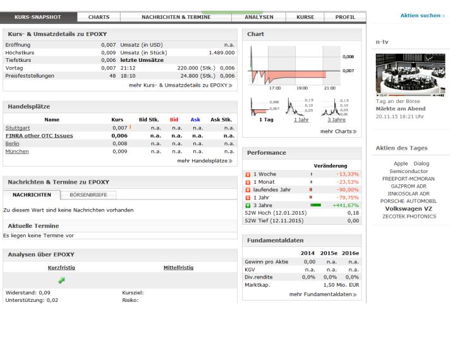Click the 1 Jahr chart label
The height and width of the screenshot is (341, 455).
pyautogui.click(x=301, y=120)
